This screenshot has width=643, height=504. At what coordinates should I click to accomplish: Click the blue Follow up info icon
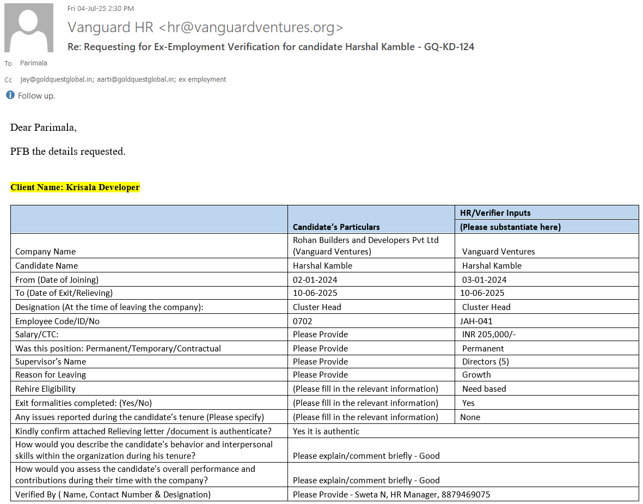click(x=10, y=95)
